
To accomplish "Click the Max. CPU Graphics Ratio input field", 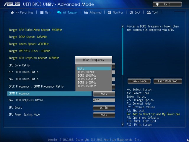I will point(104,100).
